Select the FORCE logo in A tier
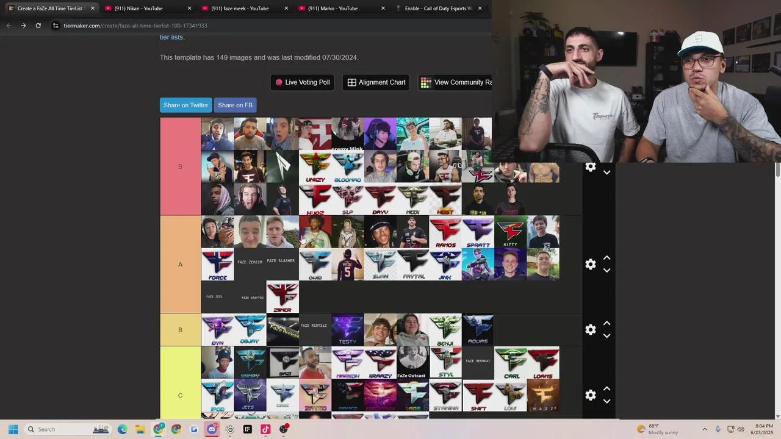 [217, 265]
